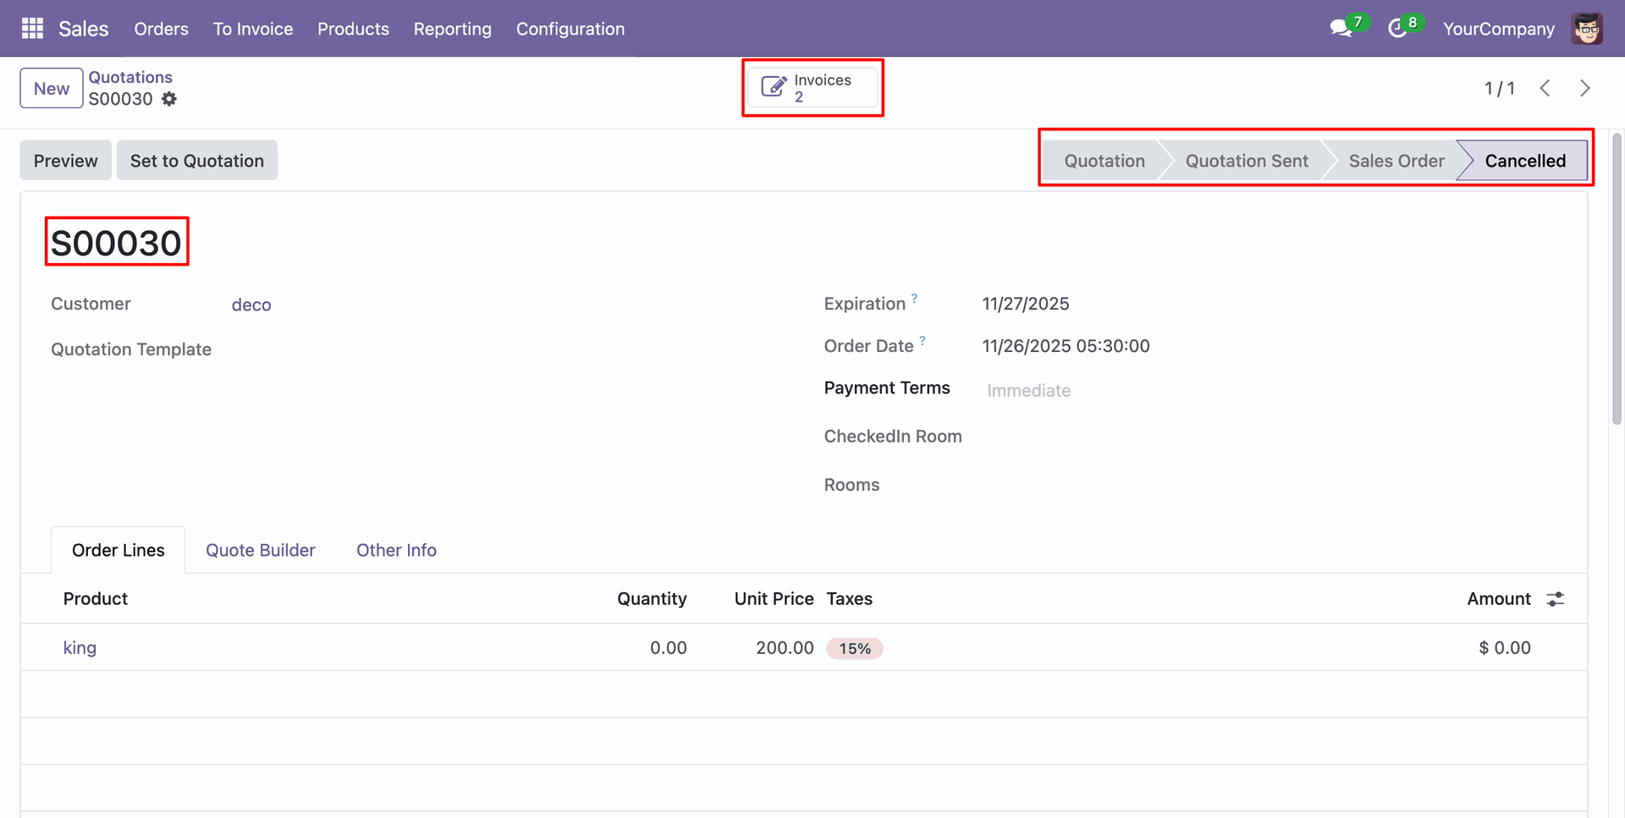The width and height of the screenshot is (1625, 818).
Task: Open the Invoices smart button
Action: 812,88
